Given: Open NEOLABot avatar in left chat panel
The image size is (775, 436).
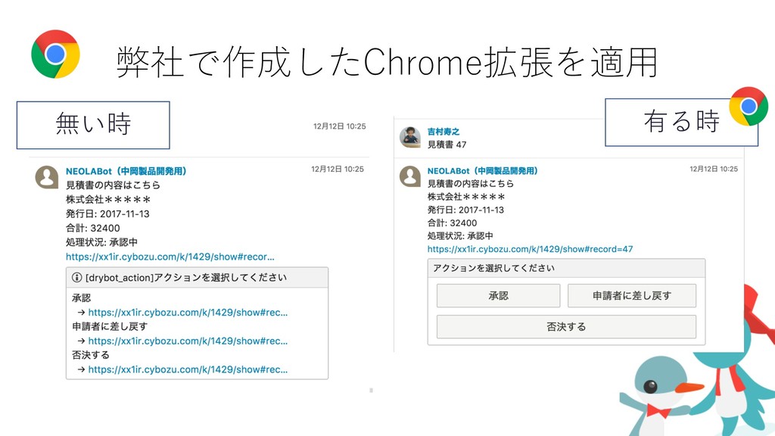Looking at the screenshot, I should click(47, 176).
